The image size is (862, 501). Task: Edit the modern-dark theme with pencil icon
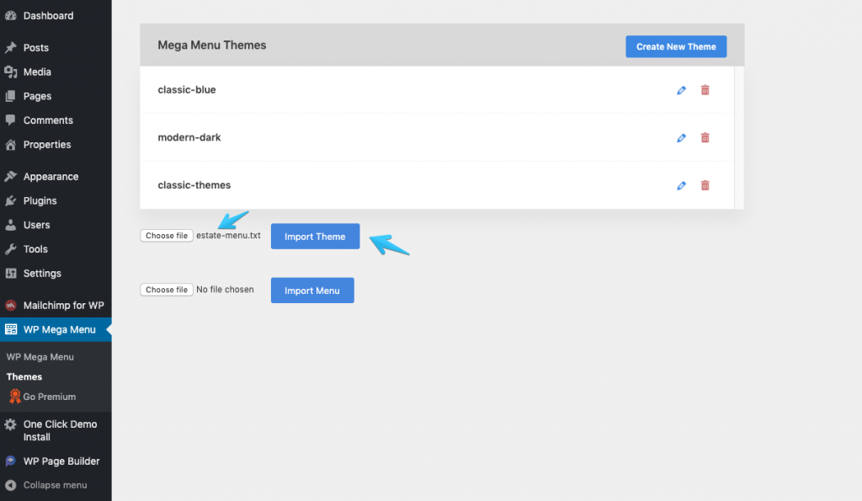(x=681, y=138)
